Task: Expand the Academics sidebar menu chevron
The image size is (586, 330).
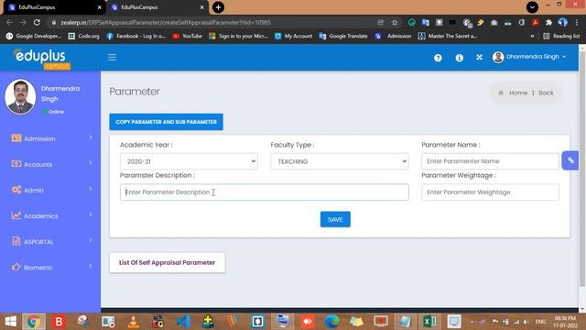Action: pos(91,214)
